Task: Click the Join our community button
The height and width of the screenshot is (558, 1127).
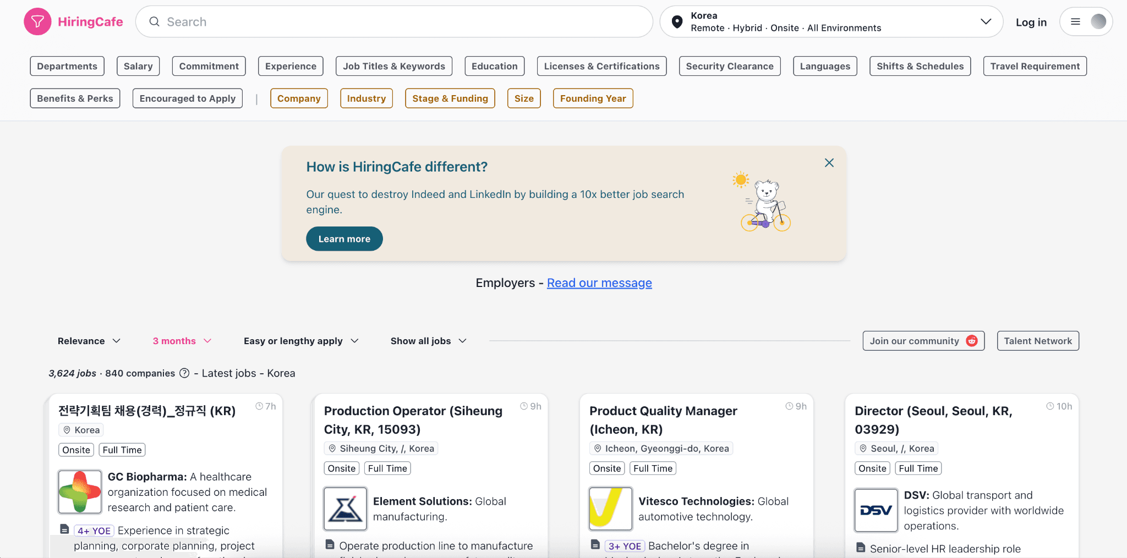Action: pos(923,341)
